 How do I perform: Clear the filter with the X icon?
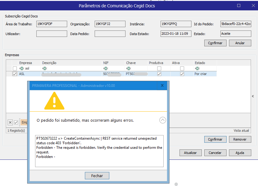10,122
